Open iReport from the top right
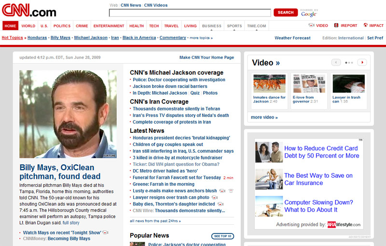This screenshot has height=246, width=386. pos(345,26)
